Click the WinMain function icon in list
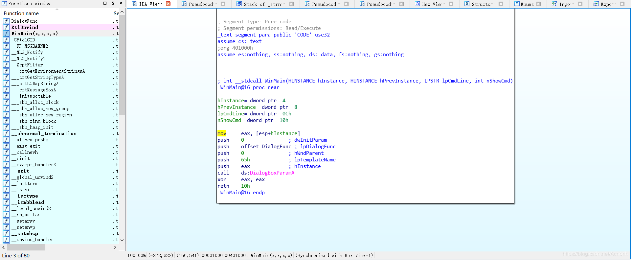The width and height of the screenshot is (631, 260). (x=6, y=34)
